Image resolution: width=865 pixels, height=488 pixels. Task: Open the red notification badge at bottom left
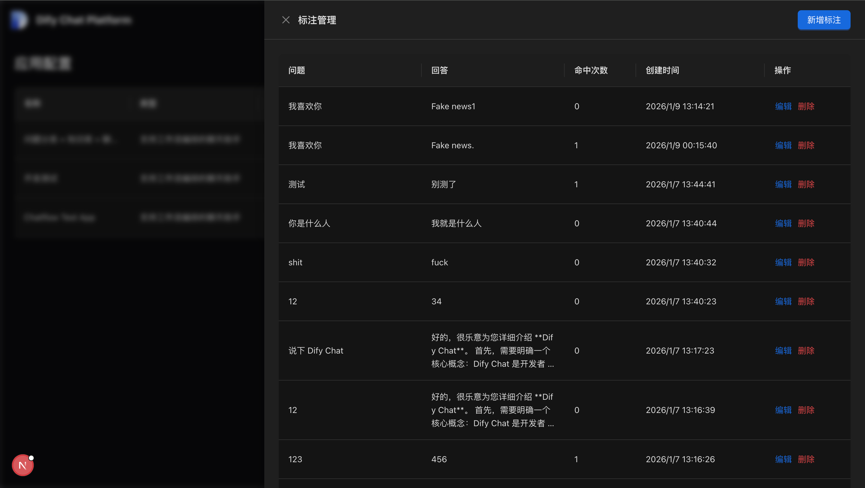tap(22, 465)
